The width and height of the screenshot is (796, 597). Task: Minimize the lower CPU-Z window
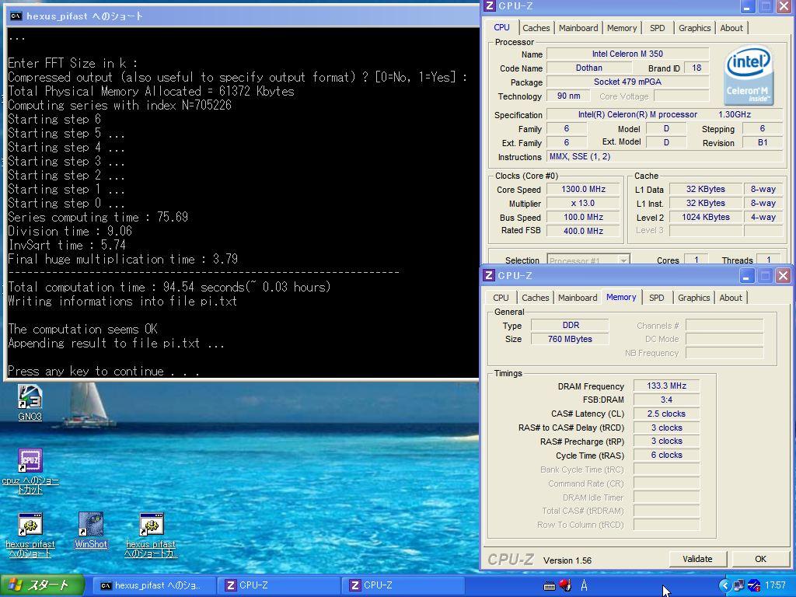coord(747,276)
